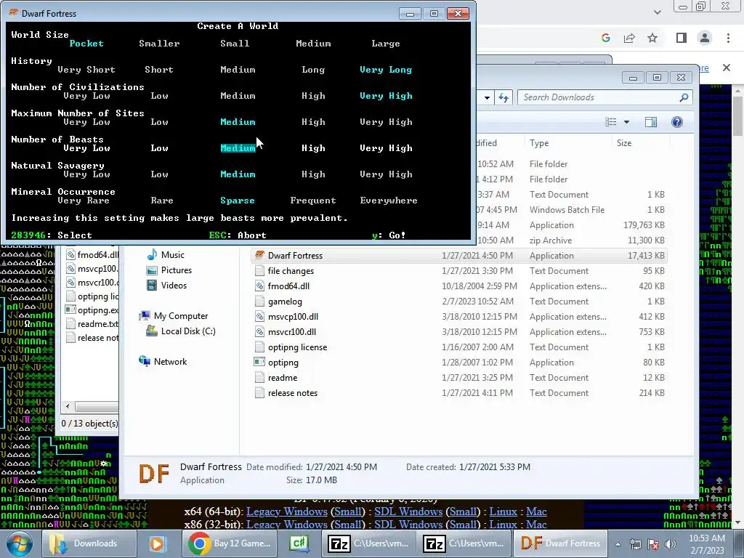Set Mineral Occurrence to Frequent
744x558 pixels.
click(313, 201)
